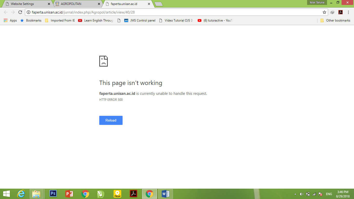
Task: Open the JMS Control panel bookmark
Action: click(140, 20)
